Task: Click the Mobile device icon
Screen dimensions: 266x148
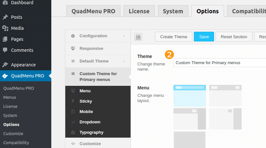Action: [x=73, y=112]
